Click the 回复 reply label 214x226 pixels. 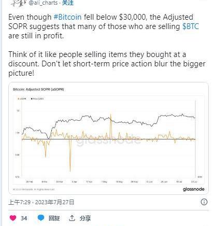[x=54, y=218]
